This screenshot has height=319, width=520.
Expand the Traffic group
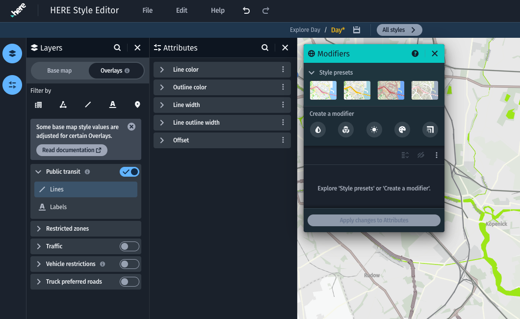coord(39,246)
